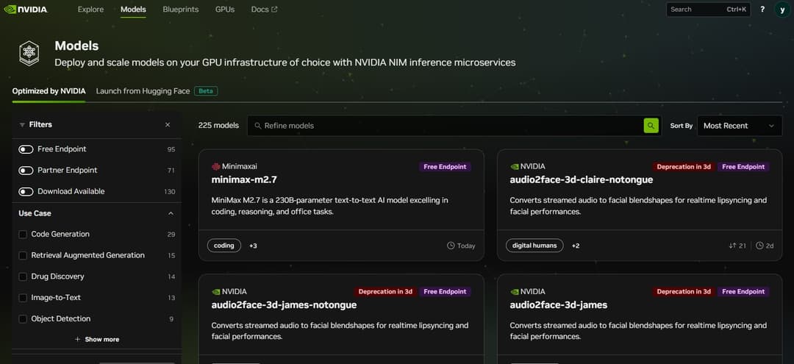Open the user avatar 'y' menu
The image size is (794, 364).
click(x=782, y=9)
